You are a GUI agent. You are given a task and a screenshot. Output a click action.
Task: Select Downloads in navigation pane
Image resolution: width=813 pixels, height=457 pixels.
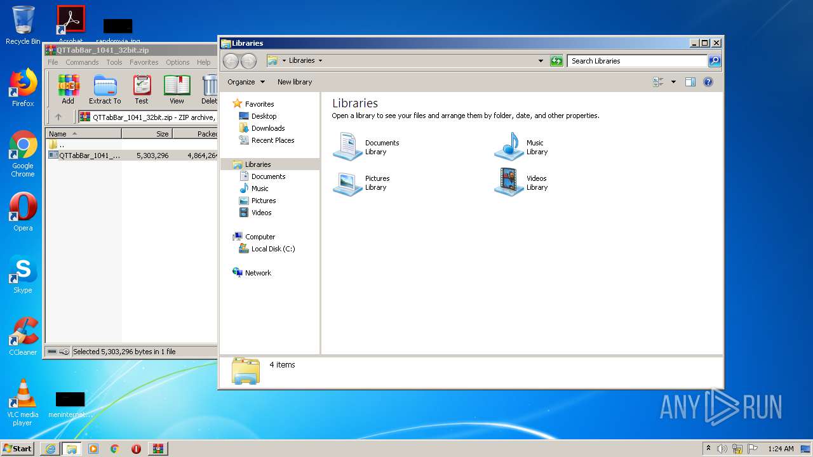[x=267, y=128]
